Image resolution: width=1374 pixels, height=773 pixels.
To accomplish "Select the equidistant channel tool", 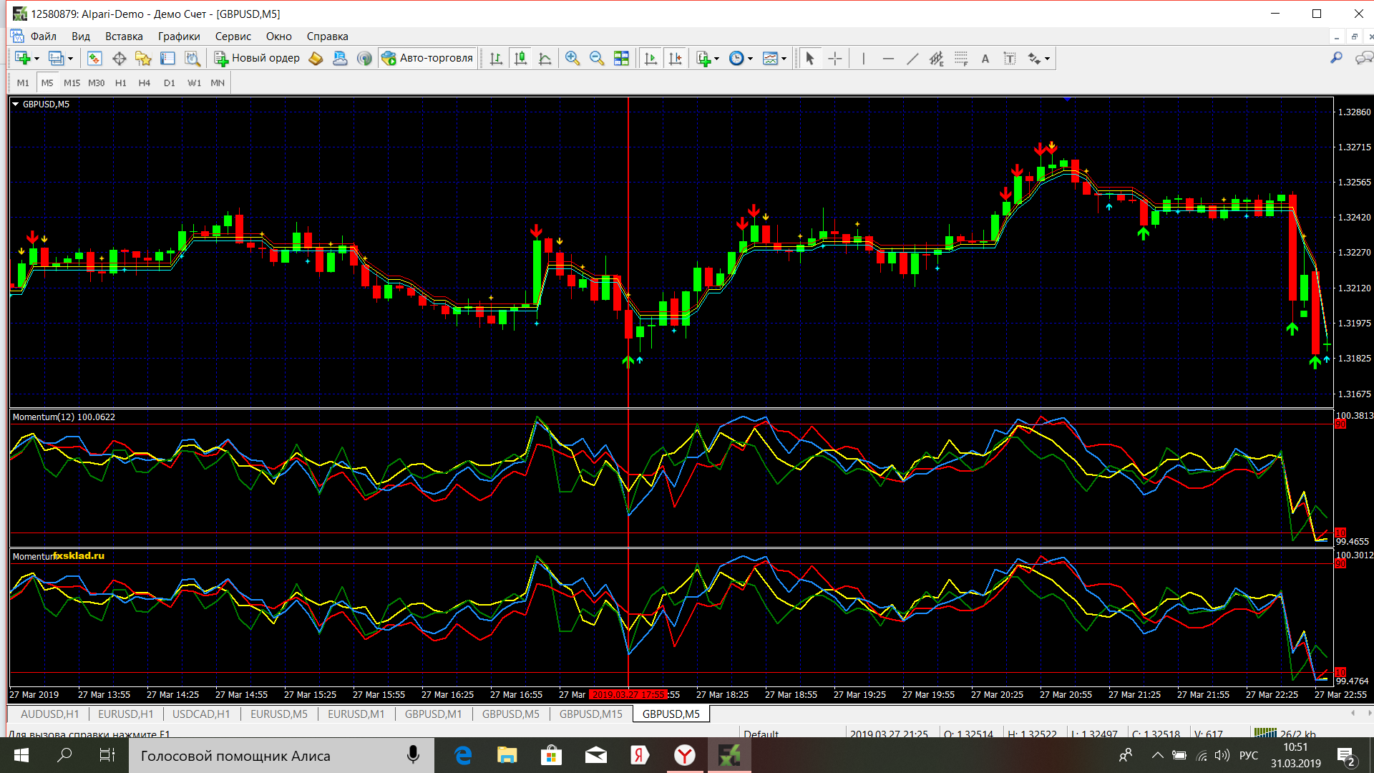I will 937,59.
